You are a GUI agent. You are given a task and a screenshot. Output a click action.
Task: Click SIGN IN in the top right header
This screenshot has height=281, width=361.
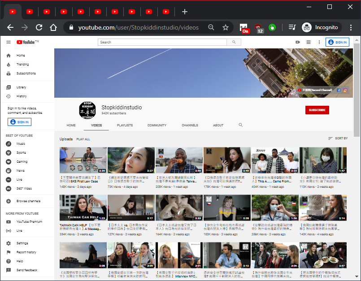click(x=337, y=42)
